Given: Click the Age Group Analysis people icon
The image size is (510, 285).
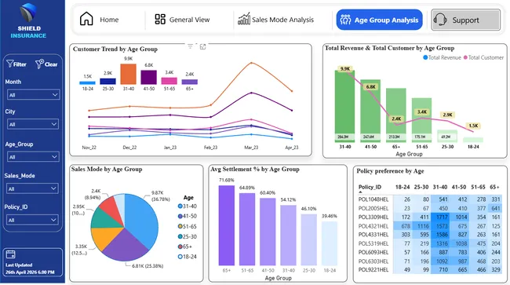Looking at the screenshot, I should 345,20.
